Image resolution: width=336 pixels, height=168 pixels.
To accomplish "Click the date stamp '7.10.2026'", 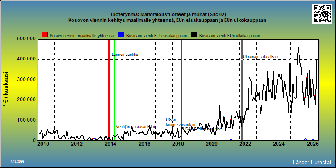I will 17,161.
